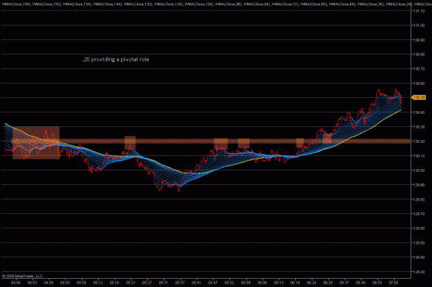Viewport: 432px width, 287px height.
Task: Click the 06:46 time axis label
Action: point(361,283)
